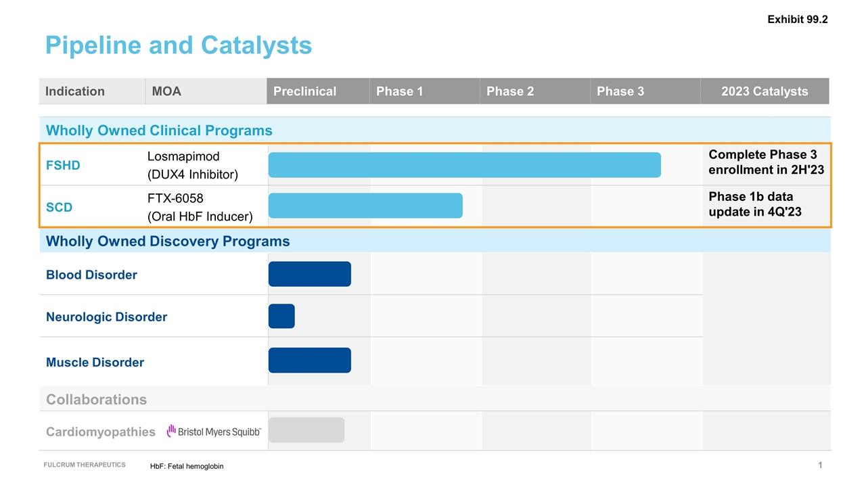Select the Wholly Owned Discovery Programs heading
The image size is (866, 487).
(x=168, y=241)
